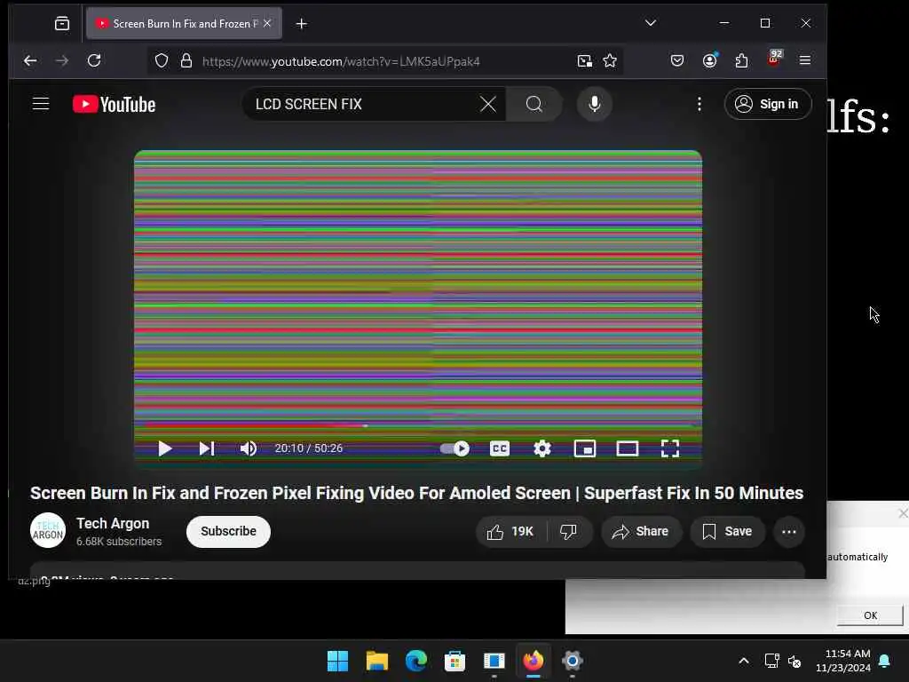The width and height of the screenshot is (909, 682).
Task: Open tracking protection shield icon
Action: 162,61
